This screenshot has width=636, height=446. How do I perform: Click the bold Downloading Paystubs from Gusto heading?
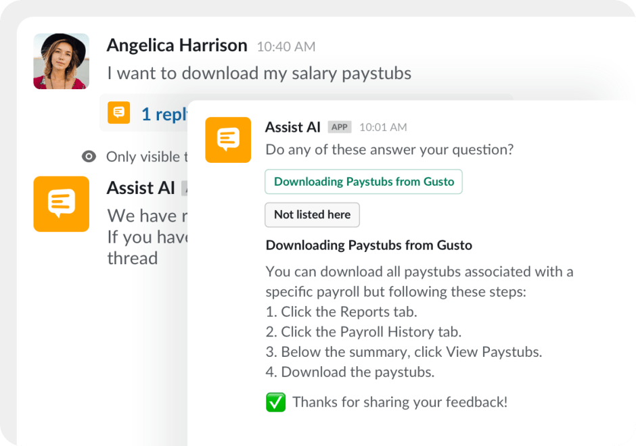[369, 245]
